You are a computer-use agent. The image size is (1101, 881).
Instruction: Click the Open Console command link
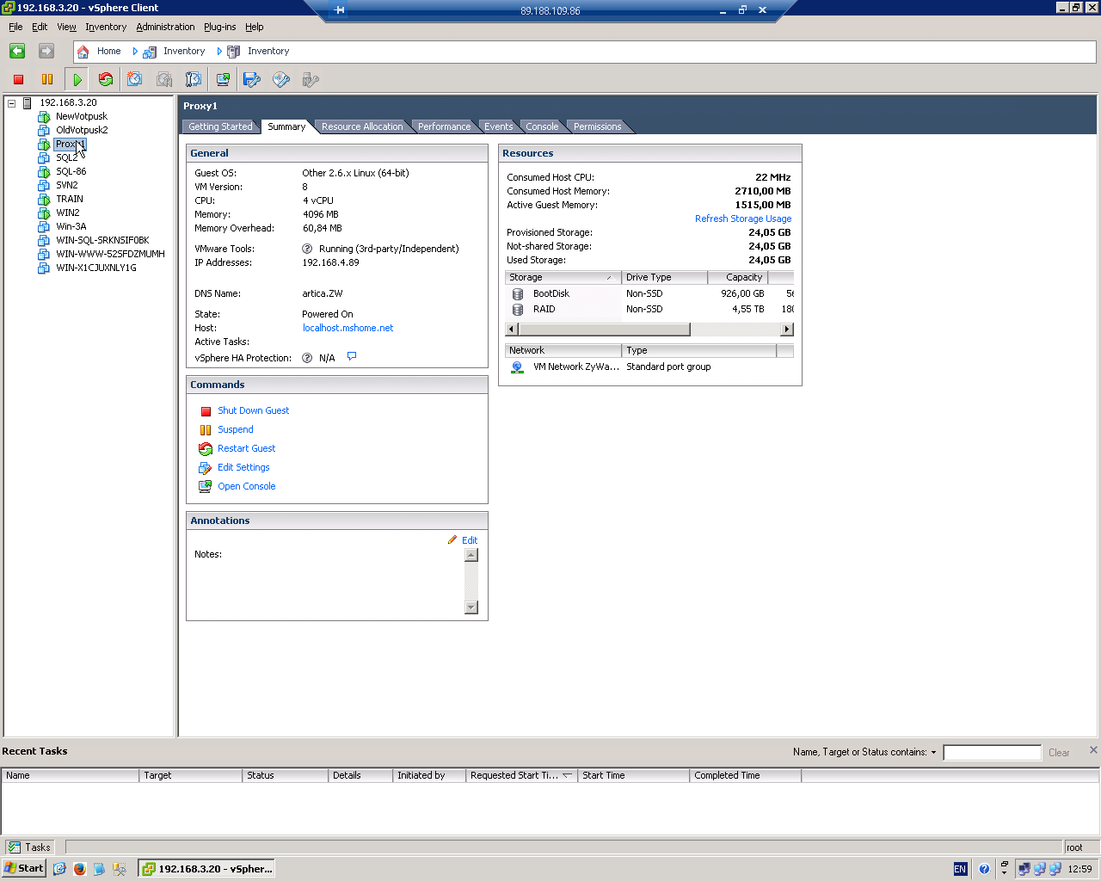click(x=246, y=486)
